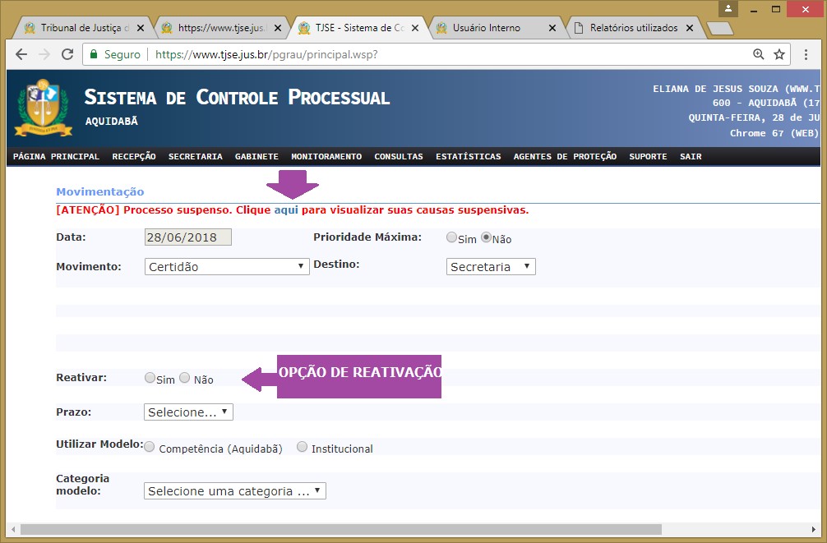This screenshot has width=827, height=543.
Task: Select Sim for Prioridade Máxima
Action: (x=451, y=237)
